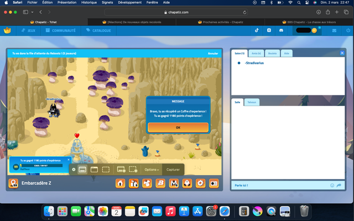
Task: Open the avatar character icon in game toolbar
Action: (x=187, y=183)
